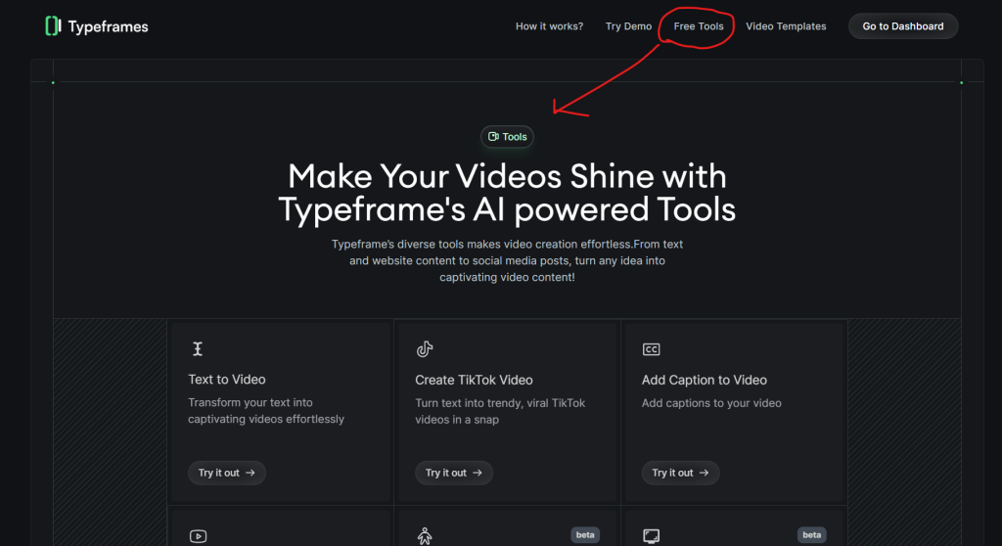Go to Try Demo in navigation

click(x=628, y=26)
